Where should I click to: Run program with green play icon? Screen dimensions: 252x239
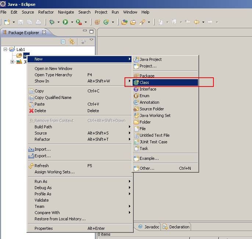click(65, 22)
